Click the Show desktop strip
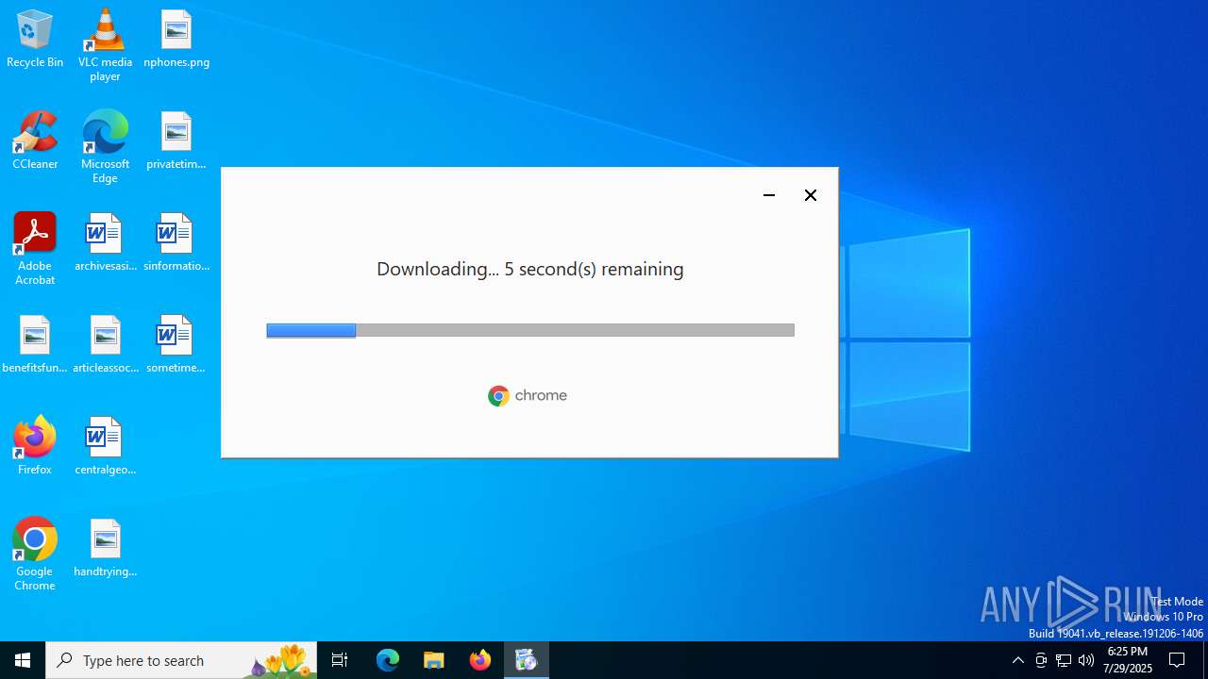1208x679 pixels. (1205, 660)
